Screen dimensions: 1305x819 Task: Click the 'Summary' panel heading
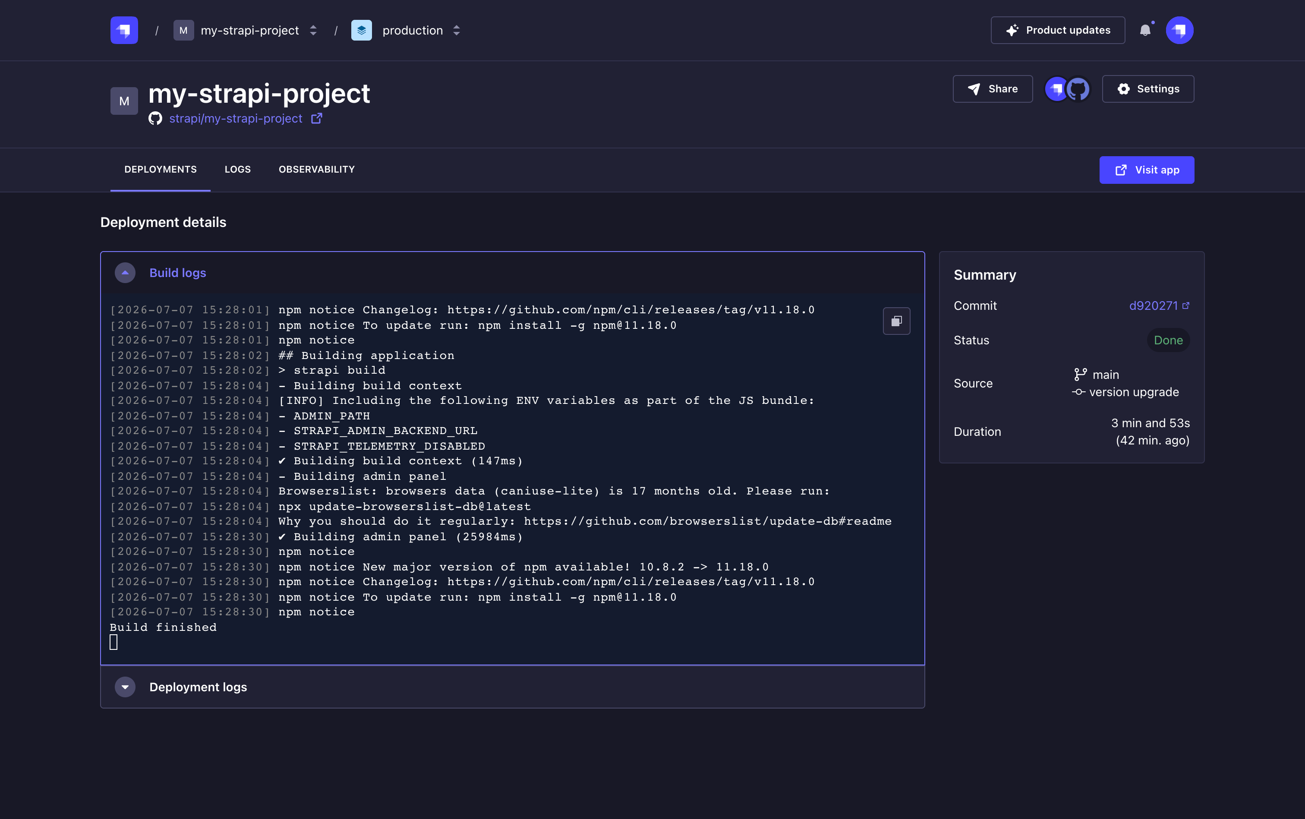[985, 275]
